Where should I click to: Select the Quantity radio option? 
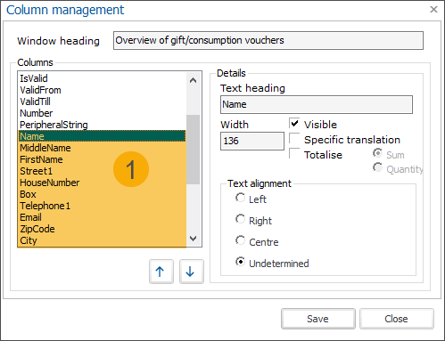[377, 167]
